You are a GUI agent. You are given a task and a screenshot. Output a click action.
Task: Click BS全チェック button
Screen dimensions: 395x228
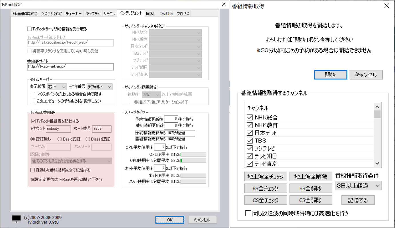click(266, 188)
